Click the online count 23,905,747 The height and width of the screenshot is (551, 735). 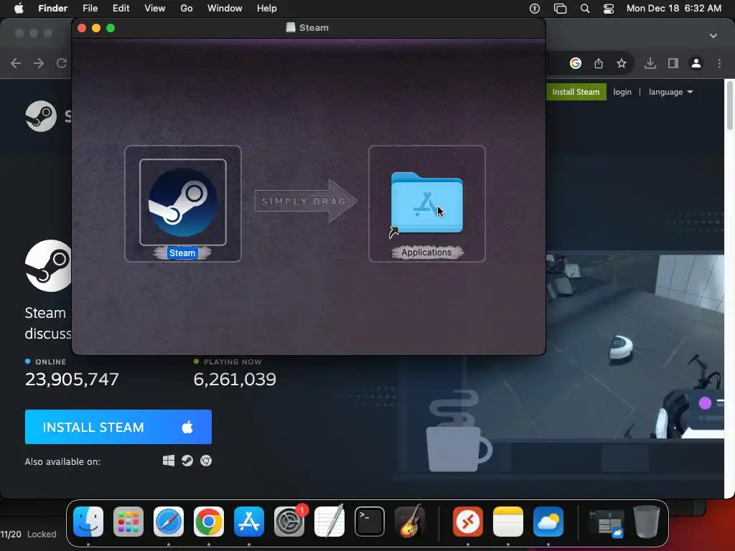pos(72,379)
